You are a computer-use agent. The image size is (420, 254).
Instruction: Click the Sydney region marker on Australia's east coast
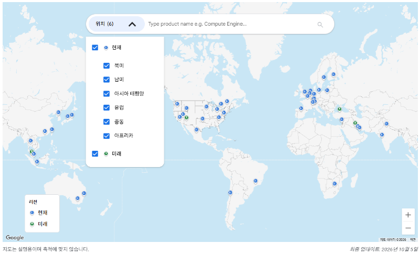click(84, 193)
